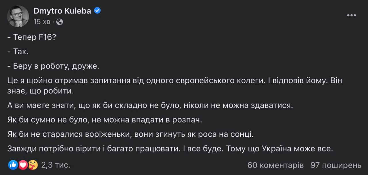This screenshot has height=175, width=368.
Task: Click the blue Like reaction icon
Action: (x=13, y=165)
